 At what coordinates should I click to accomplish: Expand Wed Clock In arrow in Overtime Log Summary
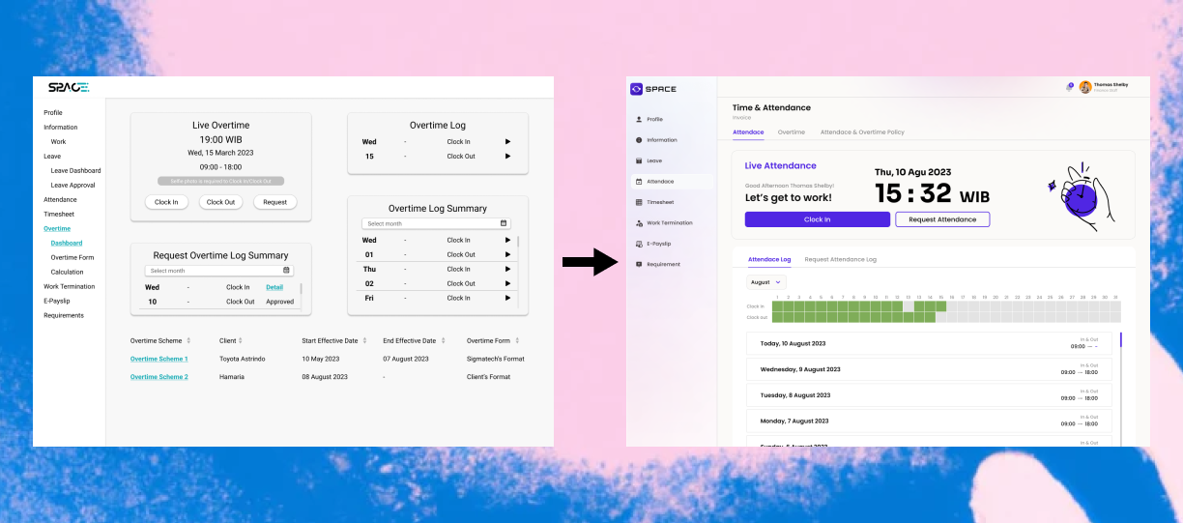tap(507, 241)
